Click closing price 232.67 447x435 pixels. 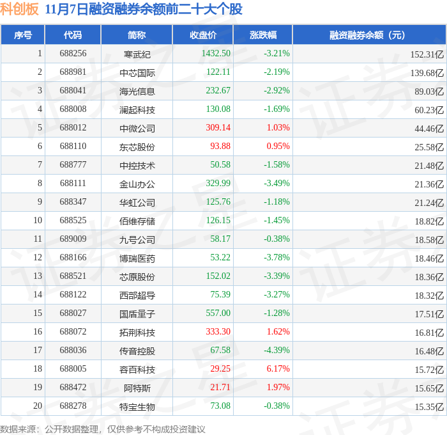pyautogui.click(x=218, y=91)
